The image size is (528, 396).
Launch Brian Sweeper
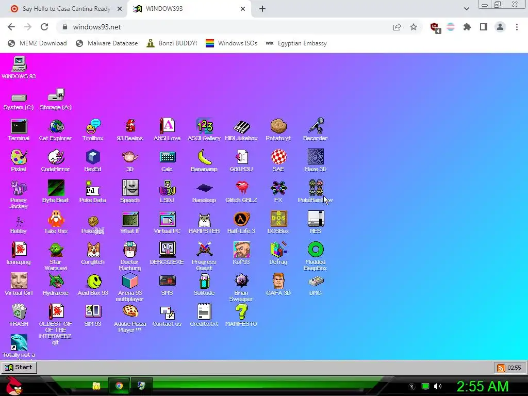click(x=241, y=287)
